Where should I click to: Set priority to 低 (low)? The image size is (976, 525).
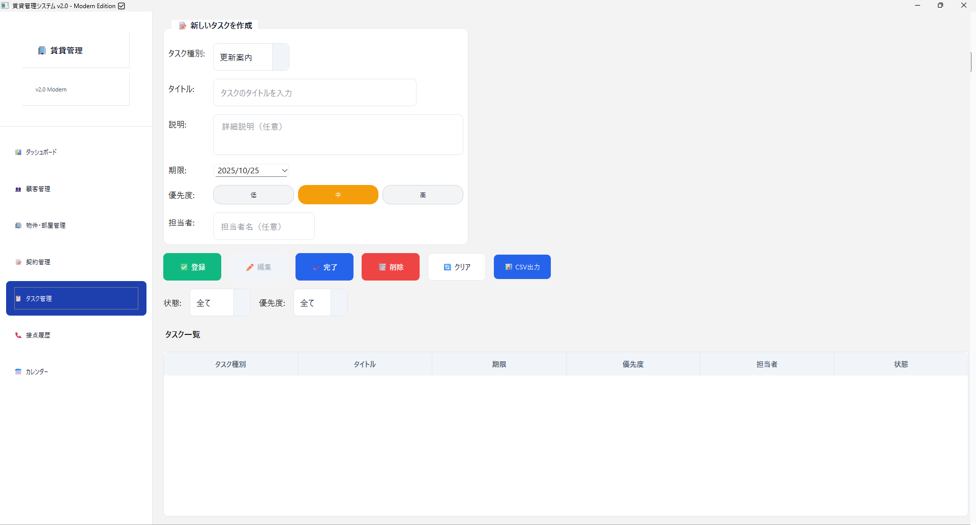[x=253, y=195]
